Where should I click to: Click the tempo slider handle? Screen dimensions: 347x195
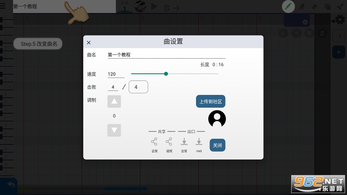click(x=166, y=74)
